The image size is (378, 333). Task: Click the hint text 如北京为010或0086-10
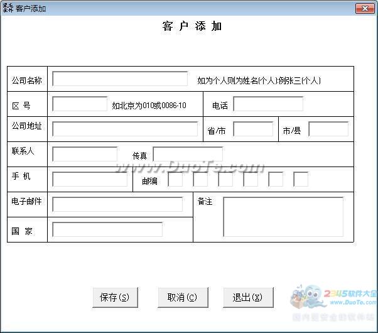pyautogui.click(x=149, y=106)
